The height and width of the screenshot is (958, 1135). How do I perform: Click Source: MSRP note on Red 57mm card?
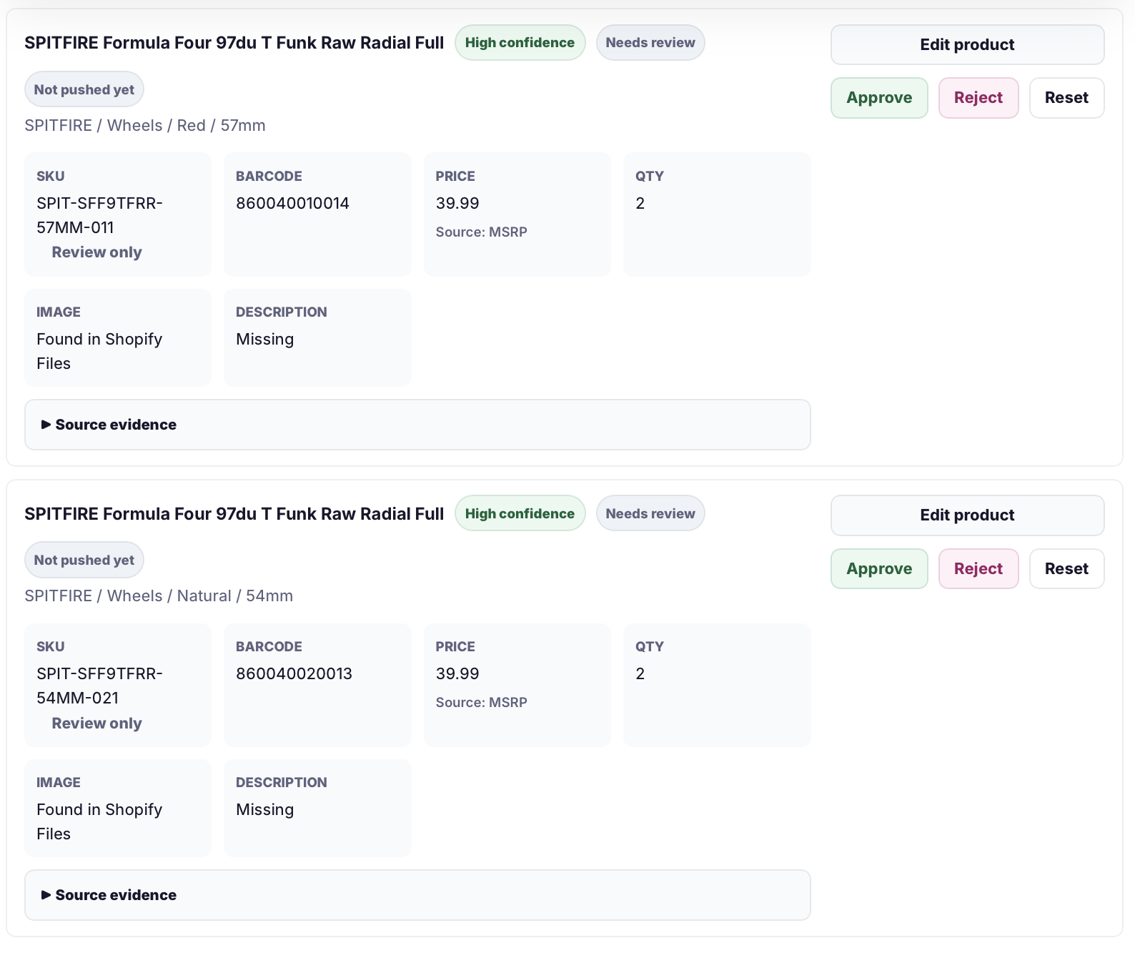[481, 232]
